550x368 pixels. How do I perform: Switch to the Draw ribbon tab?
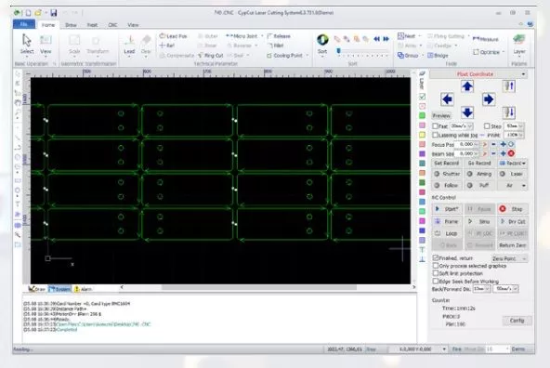click(71, 25)
